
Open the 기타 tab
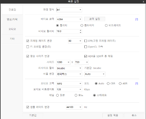(12, 39)
